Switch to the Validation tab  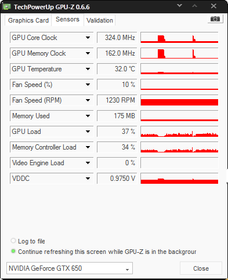(x=100, y=20)
